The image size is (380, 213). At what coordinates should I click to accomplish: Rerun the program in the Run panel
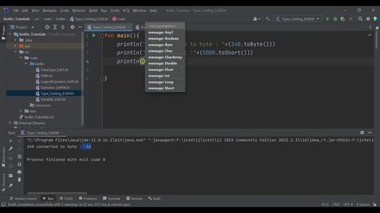click(x=11, y=141)
